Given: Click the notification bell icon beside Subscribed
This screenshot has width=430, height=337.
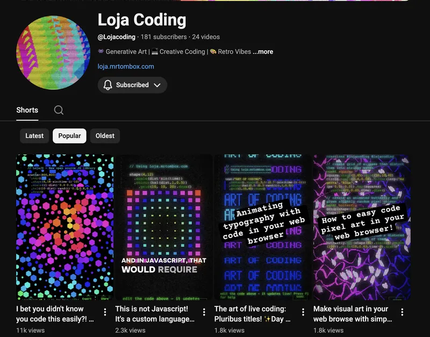Looking at the screenshot, I should [108, 85].
